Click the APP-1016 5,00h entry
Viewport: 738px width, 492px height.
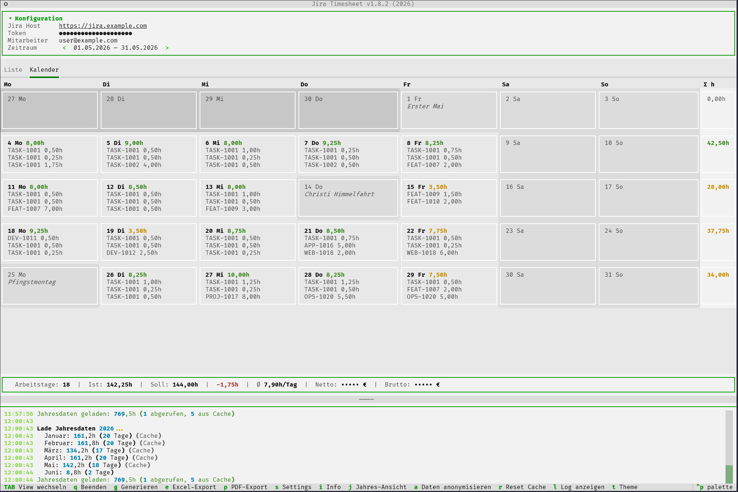click(x=330, y=246)
